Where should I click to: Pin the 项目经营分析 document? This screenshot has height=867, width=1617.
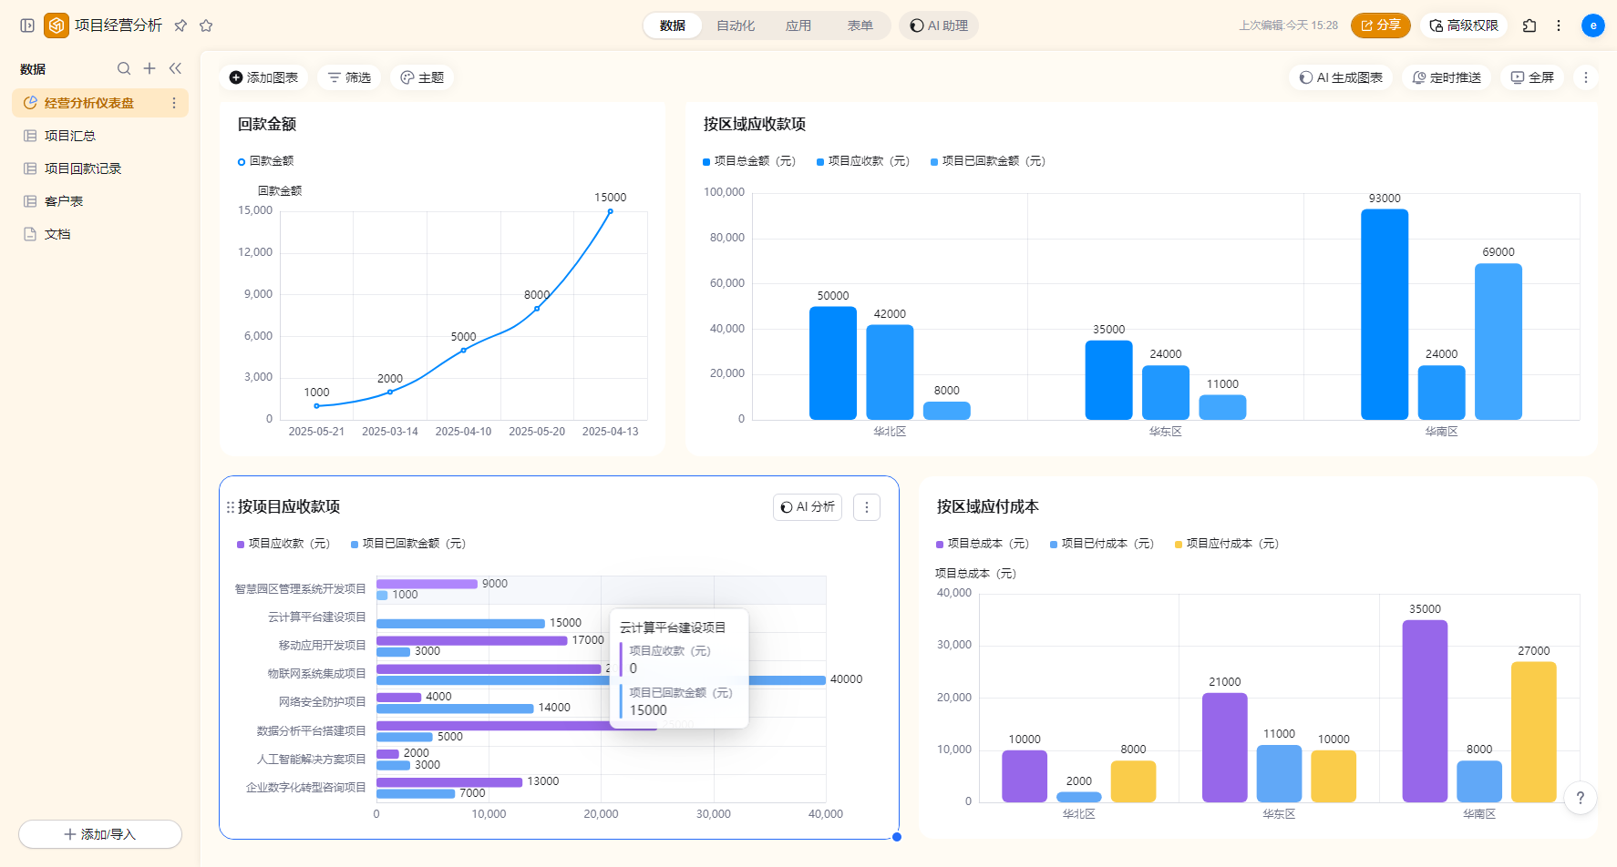coord(180,25)
